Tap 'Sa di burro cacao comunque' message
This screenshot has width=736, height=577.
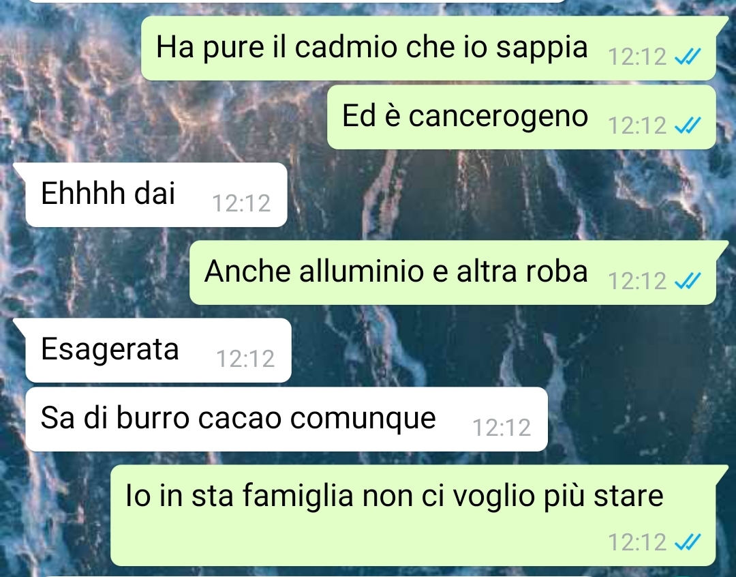286,419
